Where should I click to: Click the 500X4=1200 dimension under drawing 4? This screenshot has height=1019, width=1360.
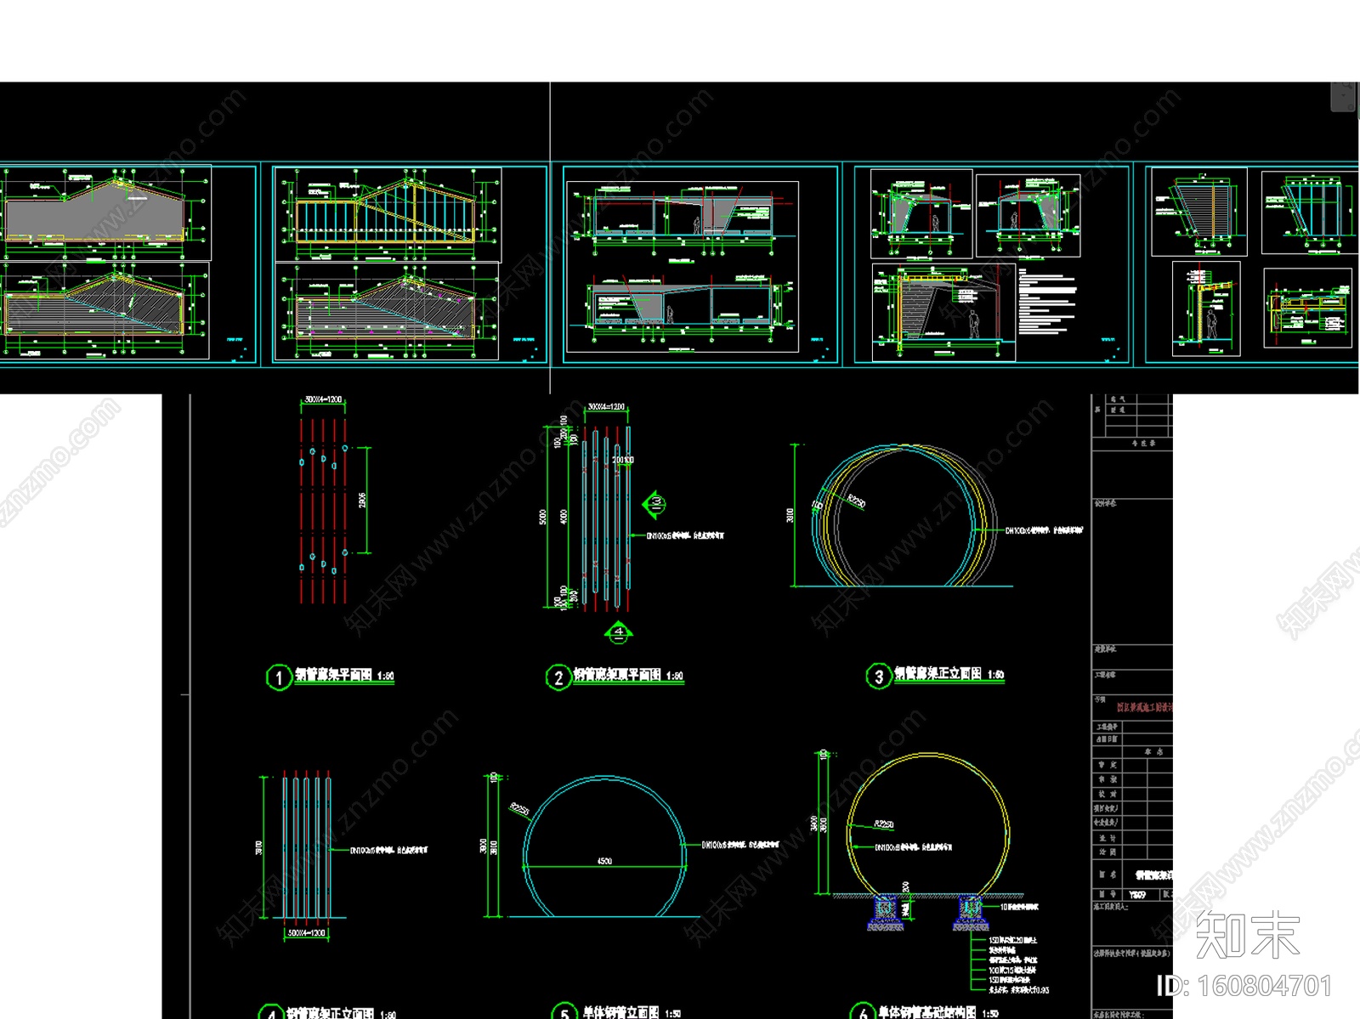(x=307, y=933)
